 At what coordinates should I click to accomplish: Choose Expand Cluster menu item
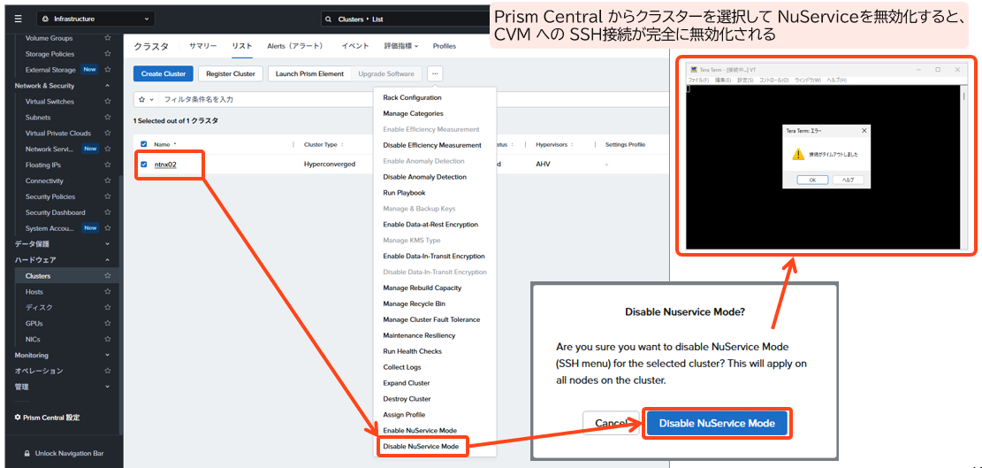click(x=407, y=383)
